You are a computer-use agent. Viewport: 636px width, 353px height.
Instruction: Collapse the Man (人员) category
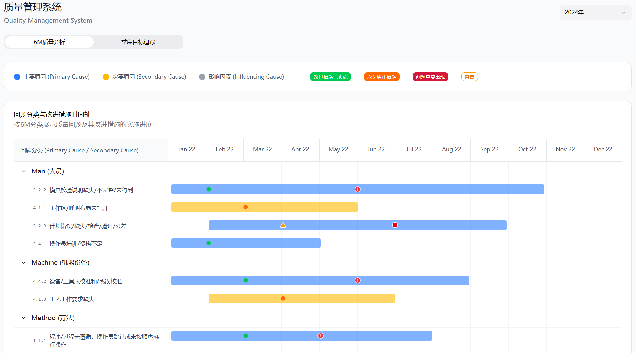point(24,171)
